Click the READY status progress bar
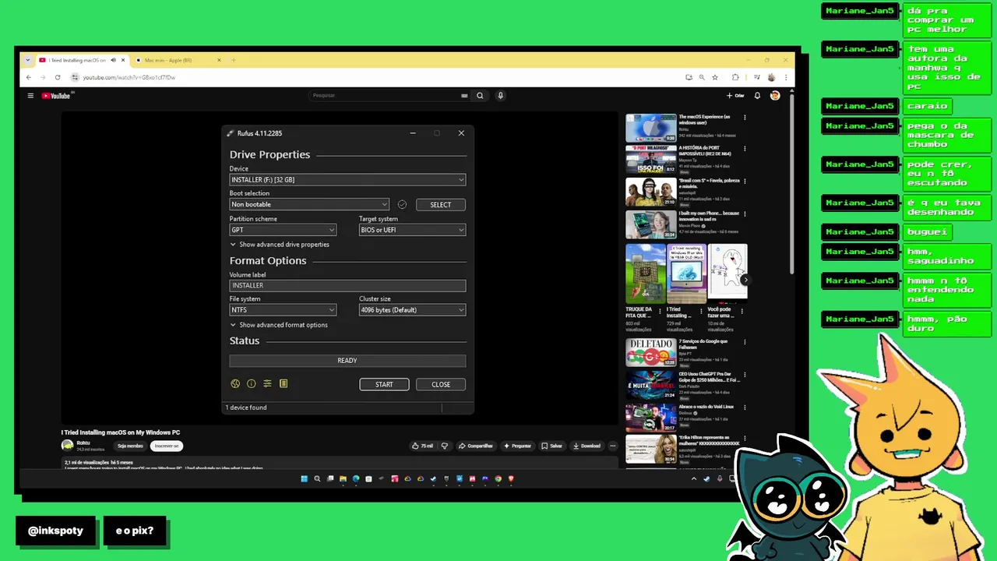Screen dimensions: 997x561 tap(347, 361)
